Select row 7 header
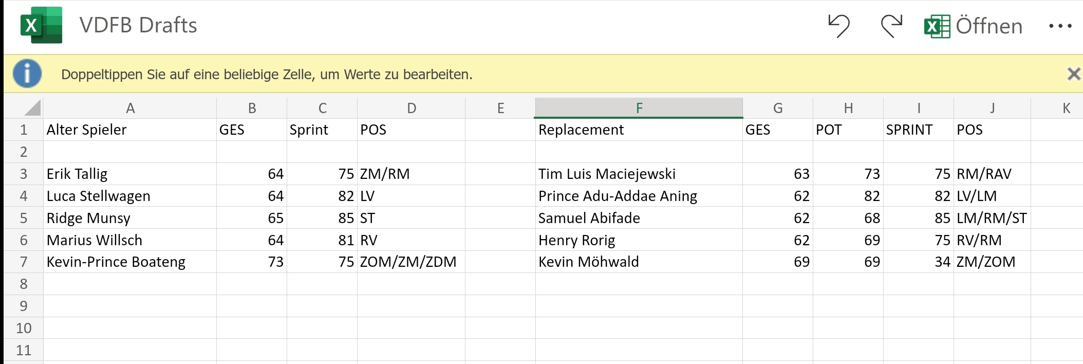The height and width of the screenshot is (364, 1083). point(24,262)
